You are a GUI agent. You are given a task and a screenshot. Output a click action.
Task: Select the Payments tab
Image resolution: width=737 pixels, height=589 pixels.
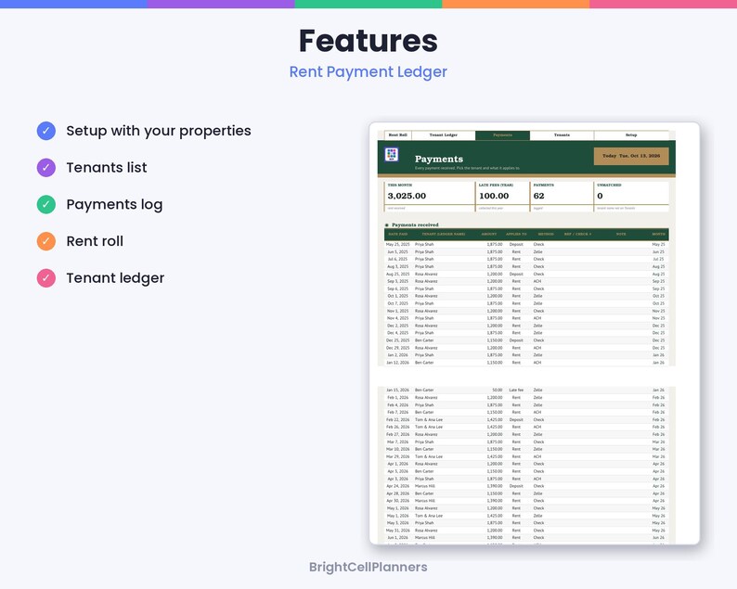pos(502,135)
